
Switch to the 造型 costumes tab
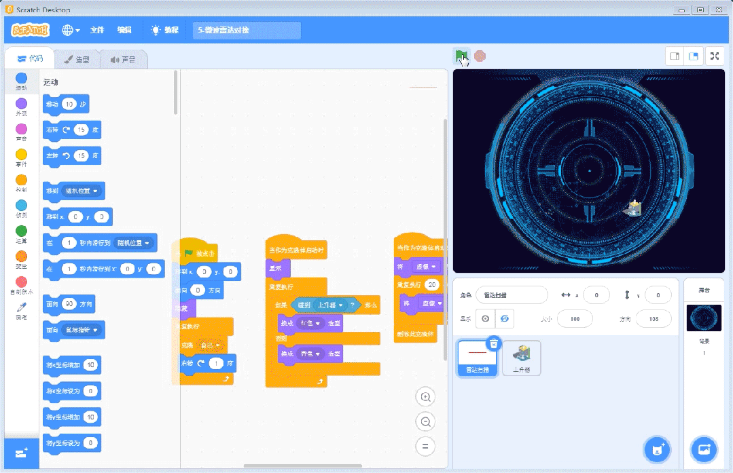77,58
